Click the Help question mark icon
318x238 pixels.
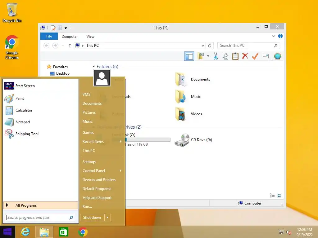(x=280, y=36)
